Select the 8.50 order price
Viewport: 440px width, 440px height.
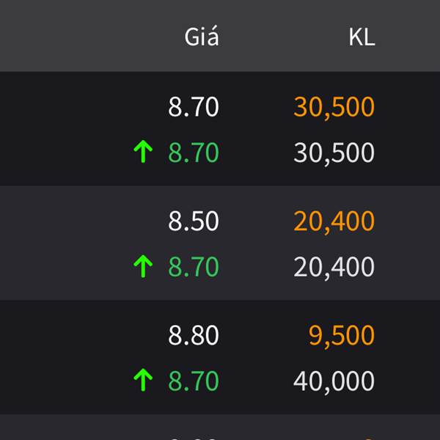pos(194,221)
